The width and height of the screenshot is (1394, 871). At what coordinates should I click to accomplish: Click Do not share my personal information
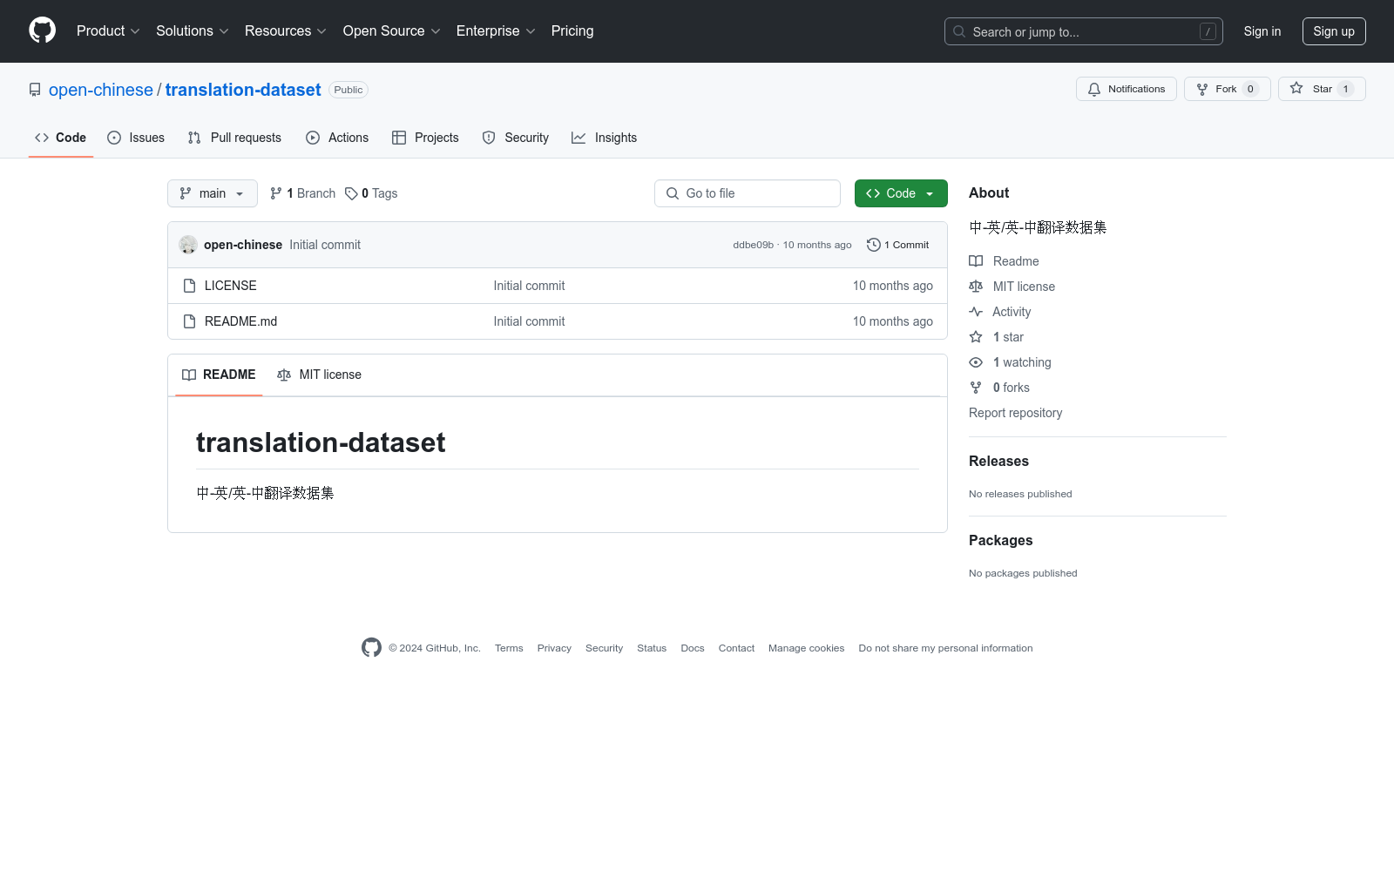click(x=945, y=648)
